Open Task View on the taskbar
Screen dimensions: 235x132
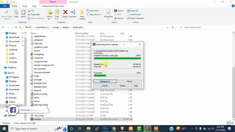(x=80, y=129)
